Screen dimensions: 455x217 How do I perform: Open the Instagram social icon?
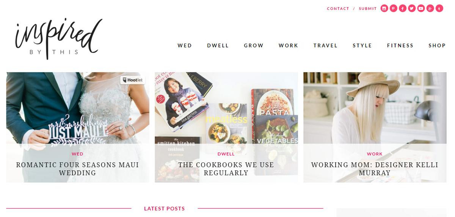(x=384, y=8)
